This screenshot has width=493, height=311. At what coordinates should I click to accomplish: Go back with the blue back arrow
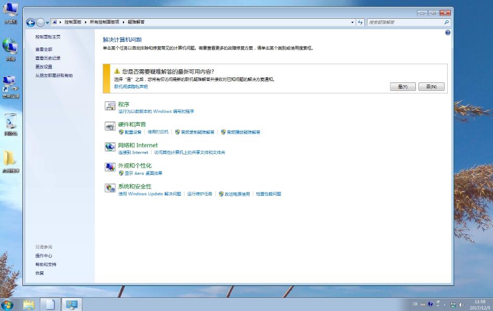point(31,22)
